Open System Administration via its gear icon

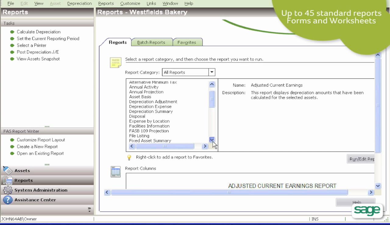[x=7, y=190]
